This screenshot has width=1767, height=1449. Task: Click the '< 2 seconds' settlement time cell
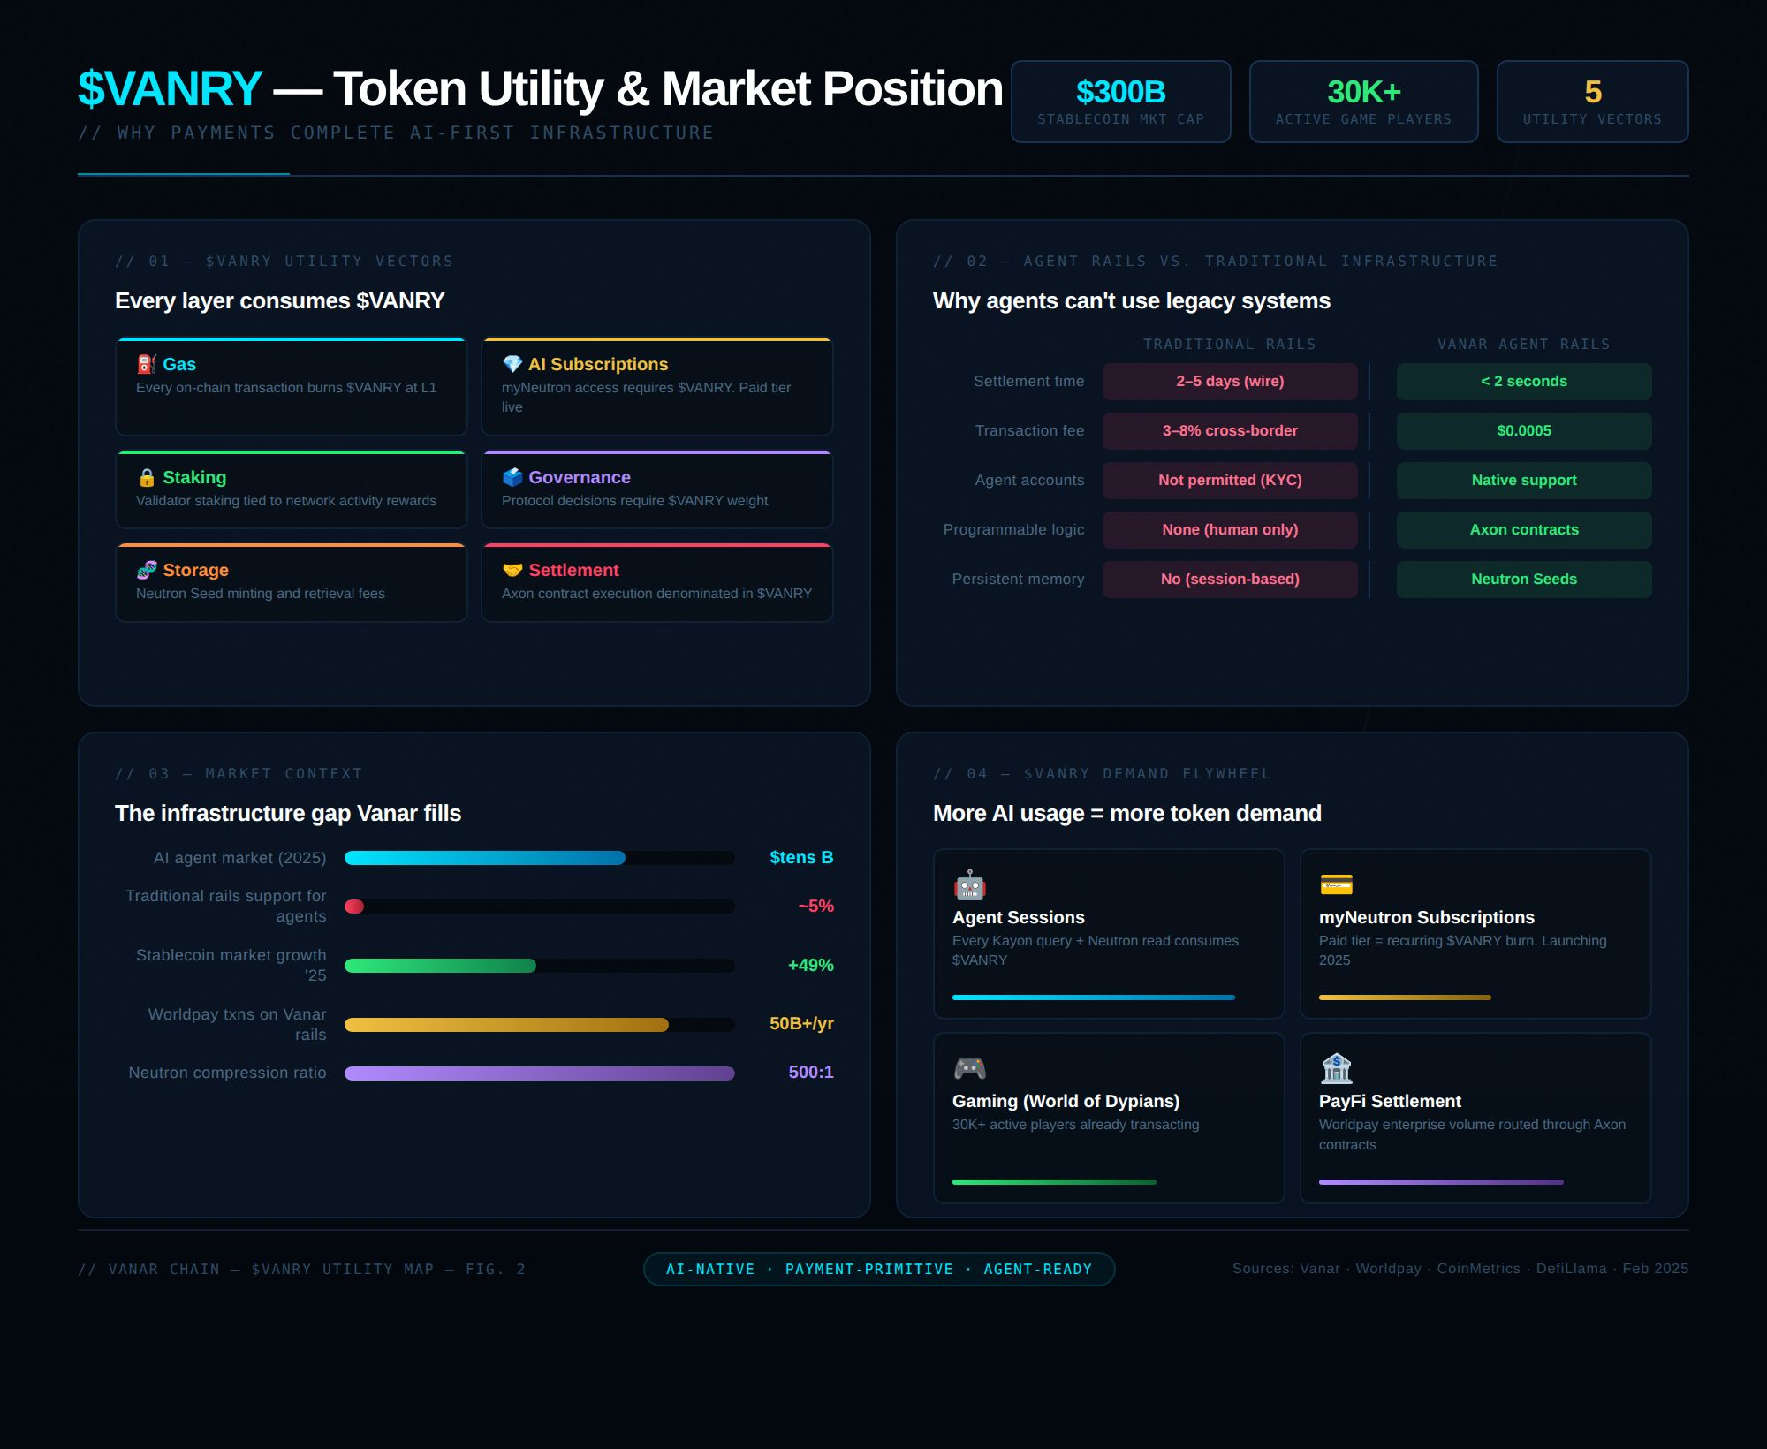[x=1523, y=382]
